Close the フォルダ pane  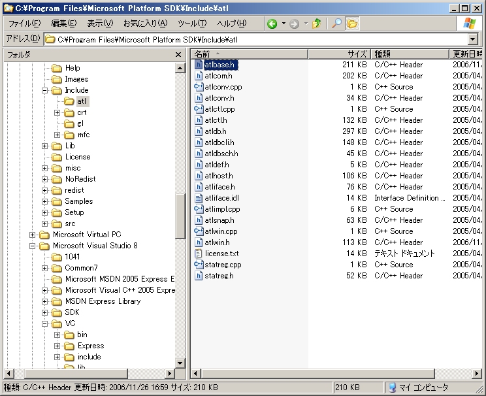click(x=178, y=55)
